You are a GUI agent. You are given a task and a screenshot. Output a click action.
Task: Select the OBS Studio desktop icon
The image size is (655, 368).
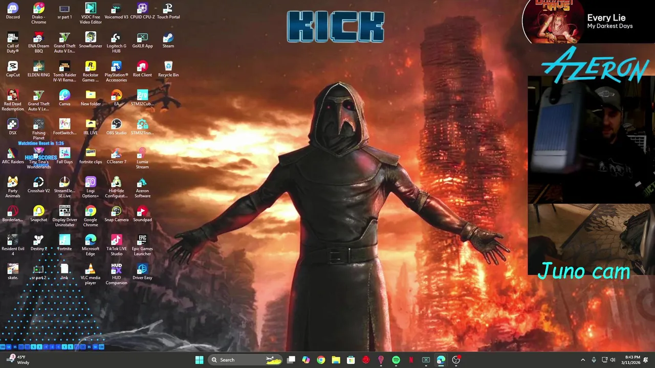116,127
